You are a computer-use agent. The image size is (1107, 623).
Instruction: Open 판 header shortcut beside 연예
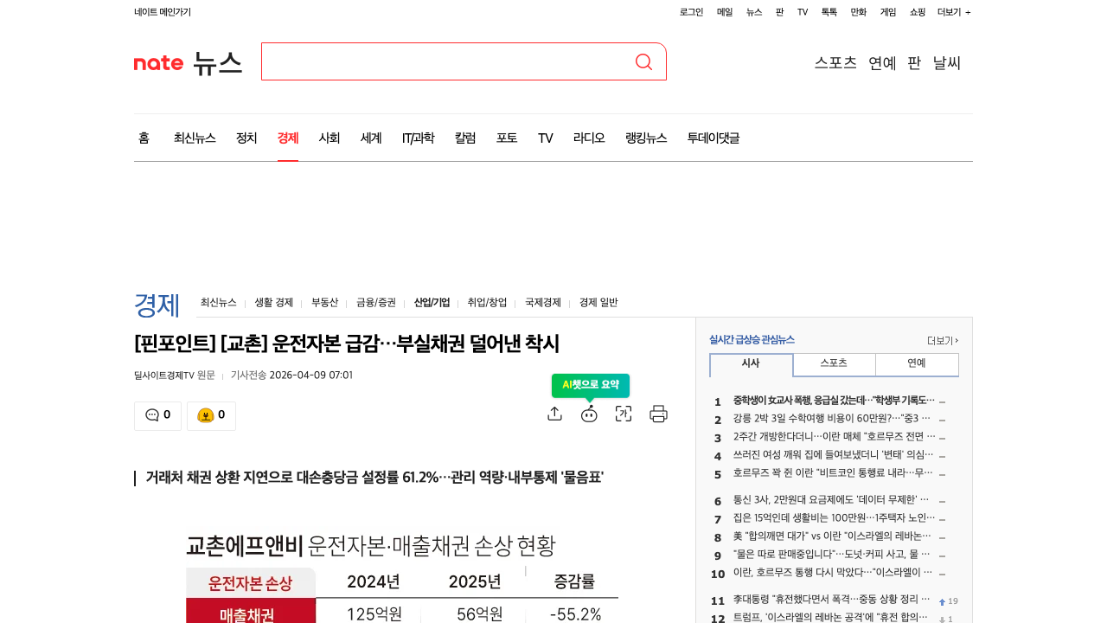pyautogui.click(x=914, y=62)
